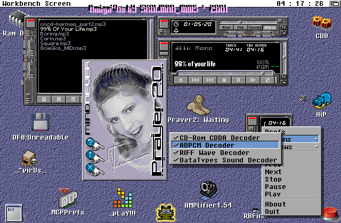Click the blue question mark button in Prayer
341x223 pixels.
(90, 142)
